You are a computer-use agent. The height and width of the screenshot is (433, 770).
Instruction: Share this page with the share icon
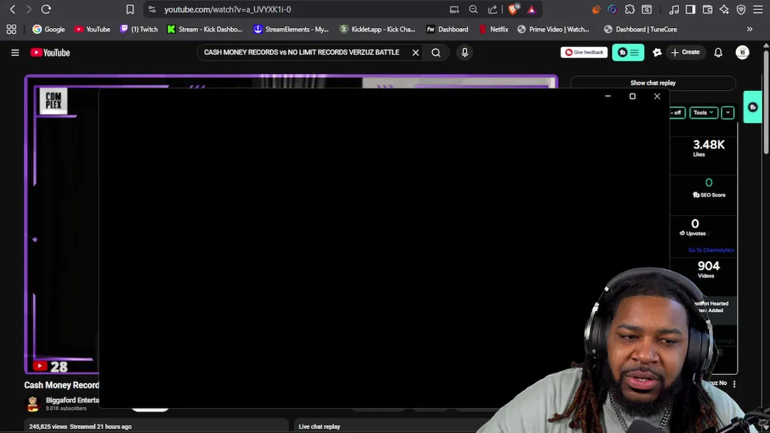click(x=493, y=9)
